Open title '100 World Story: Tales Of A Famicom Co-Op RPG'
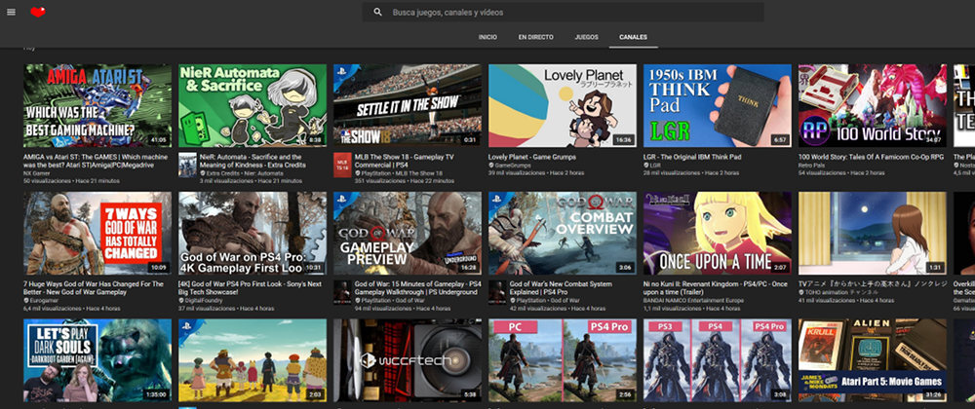Image resolution: width=975 pixels, height=409 pixels. [869, 157]
